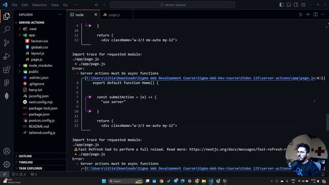Collapse the app folder
This screenshot has height=185, width=329.
(40, 35)
